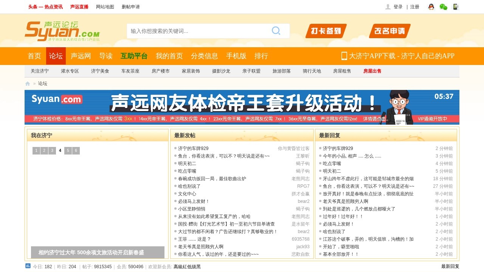Open the 注册 registration link
The width and height of the screenshot is (484, 272).
pos(415,6)
